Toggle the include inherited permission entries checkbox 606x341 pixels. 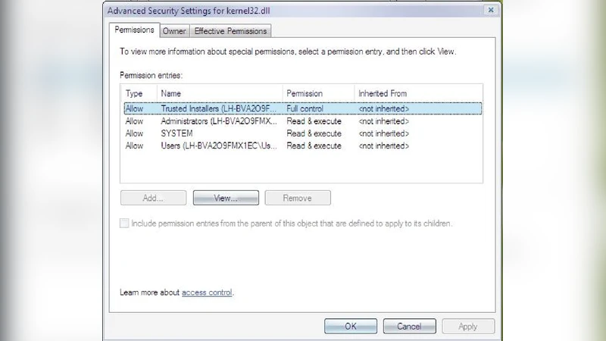point(125,224)
